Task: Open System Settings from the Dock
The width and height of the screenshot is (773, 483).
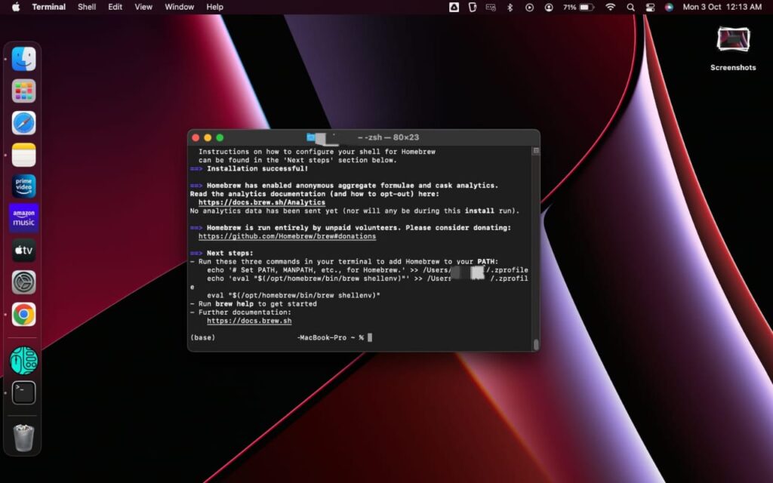Action: pos(23,283)
